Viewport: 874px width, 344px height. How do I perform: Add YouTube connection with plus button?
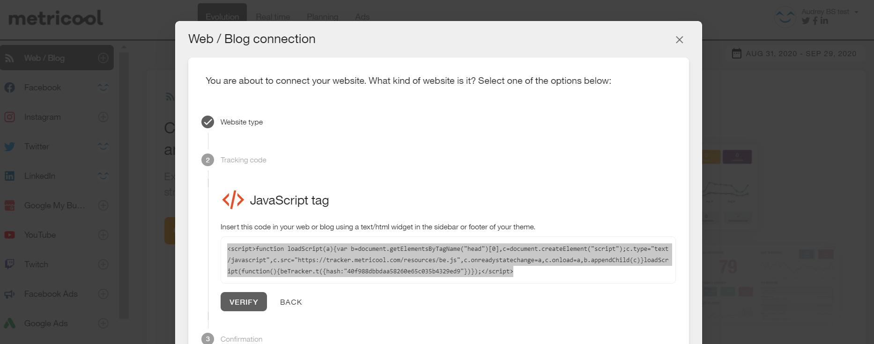[104, 235]
